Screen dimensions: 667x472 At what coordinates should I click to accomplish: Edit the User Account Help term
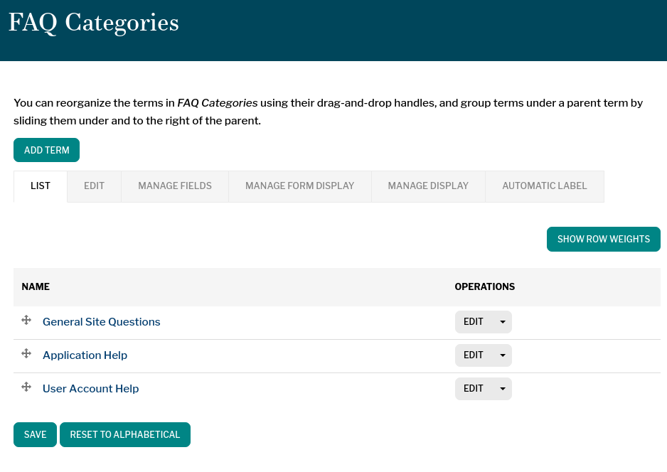[474, 389]
